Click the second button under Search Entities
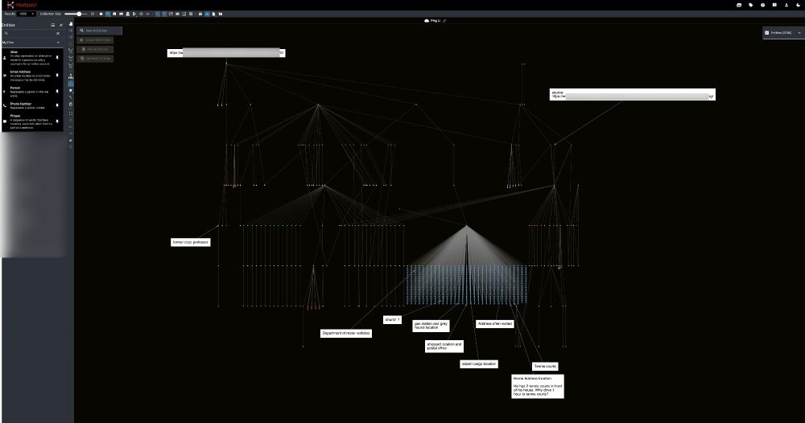This screenshot has height=423, width=805. (95, 49)
